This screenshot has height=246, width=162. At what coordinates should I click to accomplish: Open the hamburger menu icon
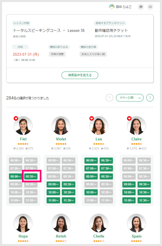pos(150,7)
